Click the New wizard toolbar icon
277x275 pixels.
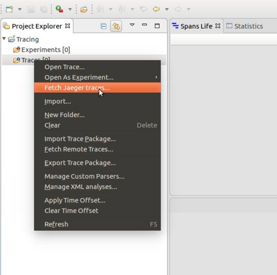click(9, 9)
